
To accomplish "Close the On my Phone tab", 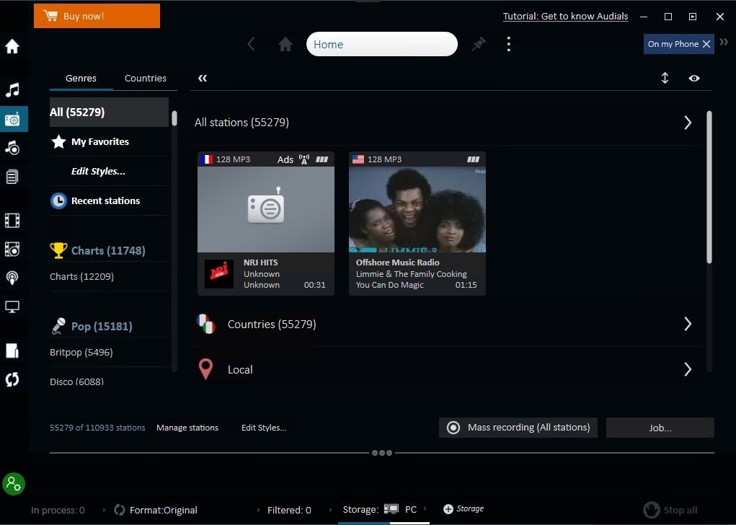I will [x=706, y=44].
